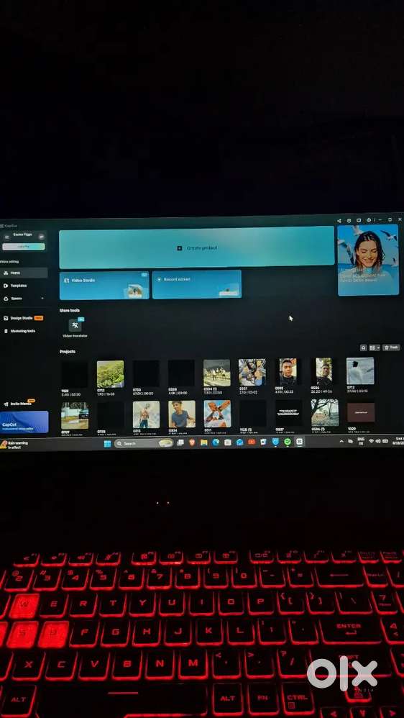Screen dimensions: 404x718
Task: Click the share icon in the title bar
Action: (339, 220)
